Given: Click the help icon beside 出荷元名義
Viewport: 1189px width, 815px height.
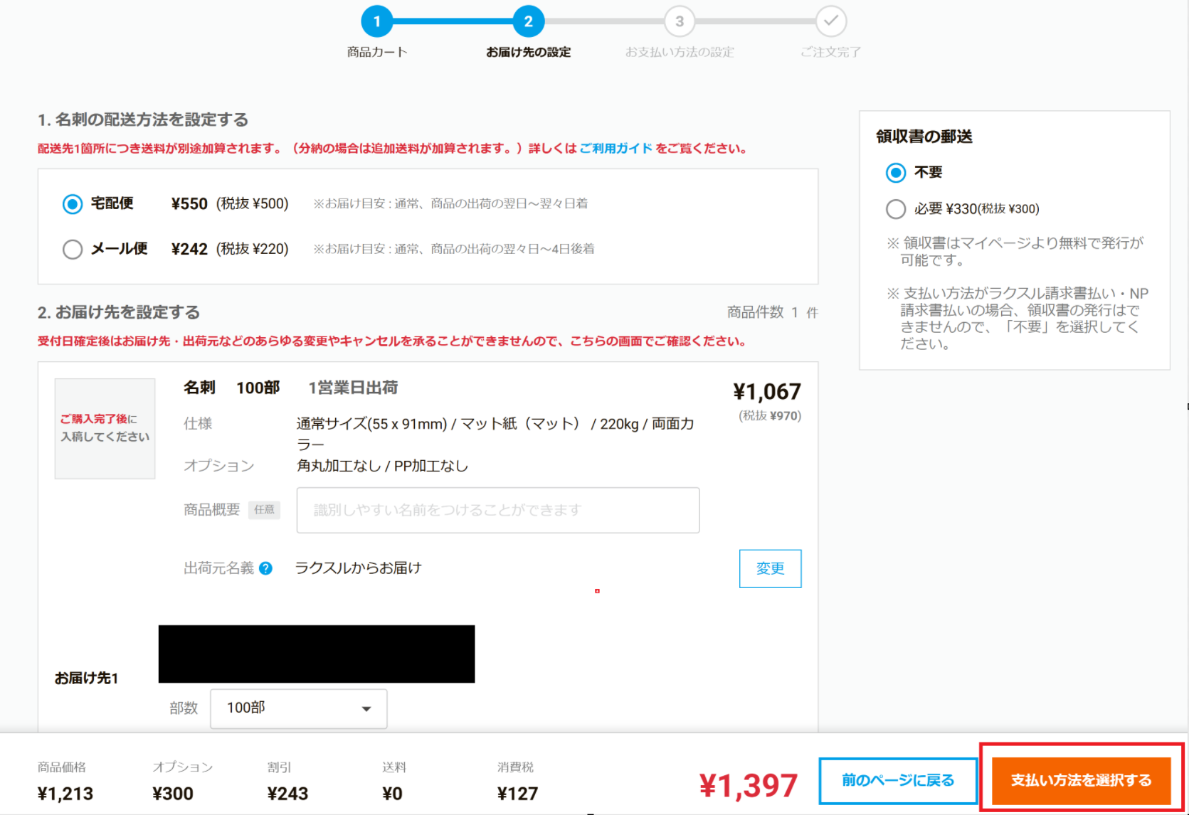Looking at the screenshot, I should (265, 568).
